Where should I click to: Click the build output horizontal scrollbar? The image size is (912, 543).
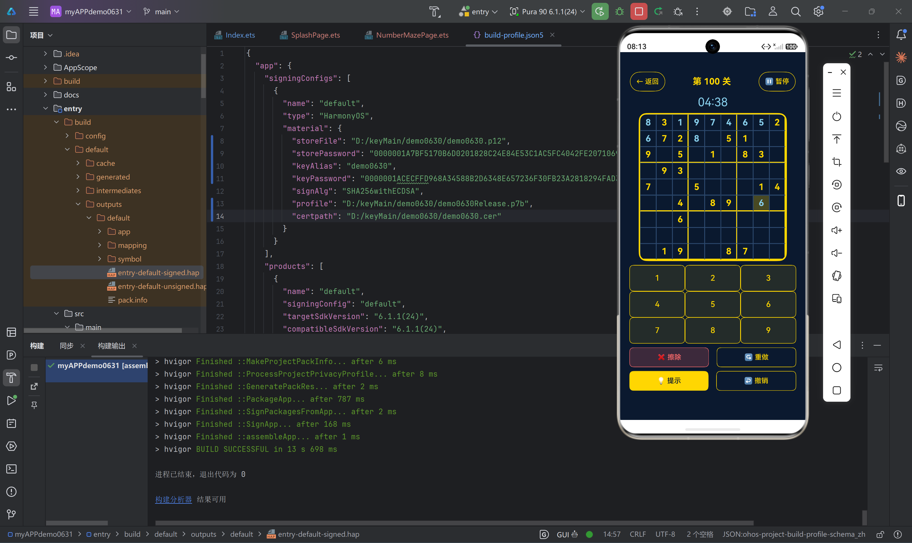point(454,523)
